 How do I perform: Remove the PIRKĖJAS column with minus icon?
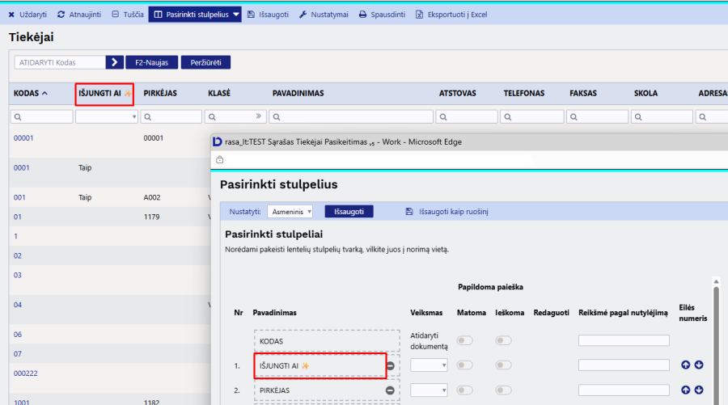pos(390,390)
